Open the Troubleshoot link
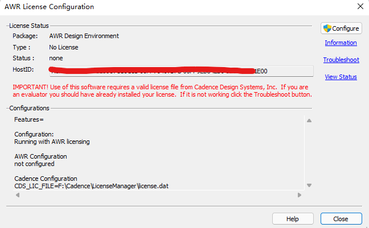The image size is (369, 228). pos(341,60)
